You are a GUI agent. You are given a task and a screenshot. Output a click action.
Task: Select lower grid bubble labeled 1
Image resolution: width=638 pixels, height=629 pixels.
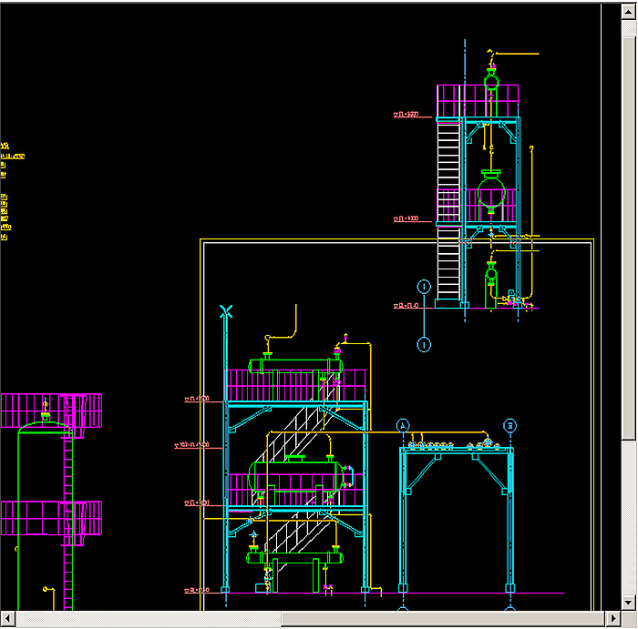click(424, 344)
